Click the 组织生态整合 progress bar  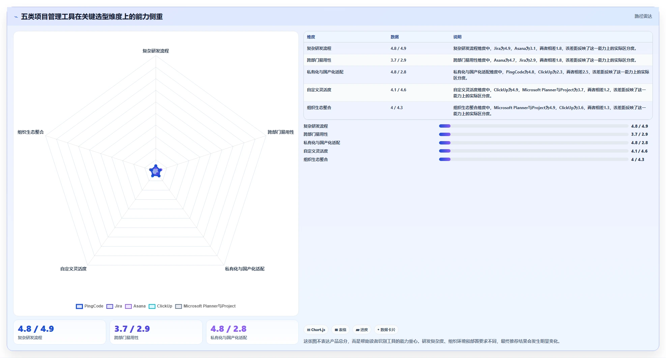point(533,159)
